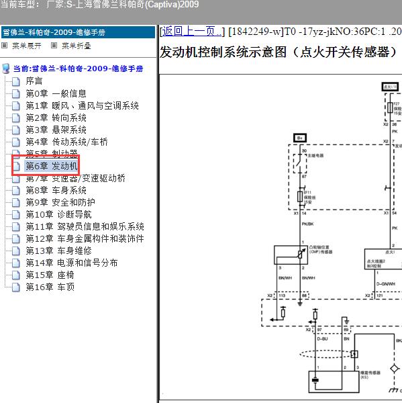Select 第6章 发动机 chapter
The width and height of the screenshot is (402, 403).
click(52, 166)
